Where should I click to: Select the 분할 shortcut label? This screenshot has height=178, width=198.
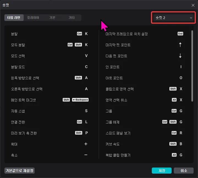click(x=14, y=34)
